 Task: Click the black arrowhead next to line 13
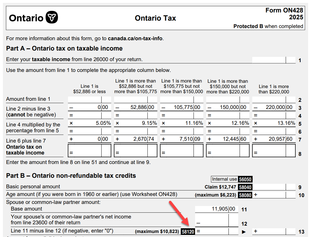tap(244, 232)
